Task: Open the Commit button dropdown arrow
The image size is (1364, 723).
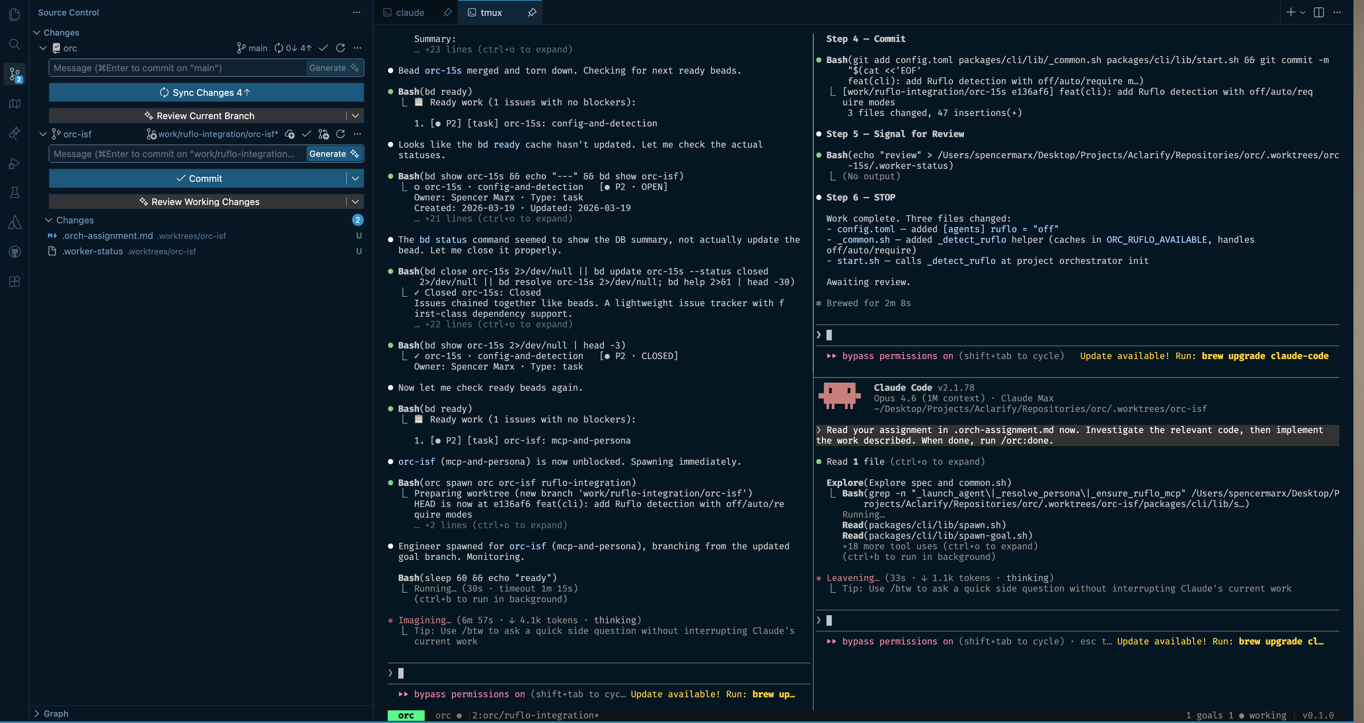Action: coord(355,178)
